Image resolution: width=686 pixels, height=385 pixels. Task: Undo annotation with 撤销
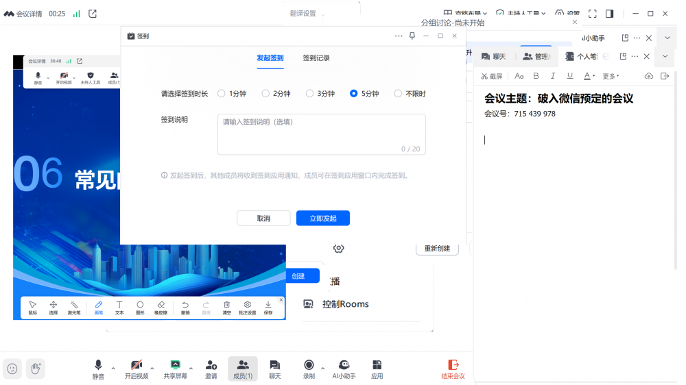pyautogui.click(x=185, y=308)
